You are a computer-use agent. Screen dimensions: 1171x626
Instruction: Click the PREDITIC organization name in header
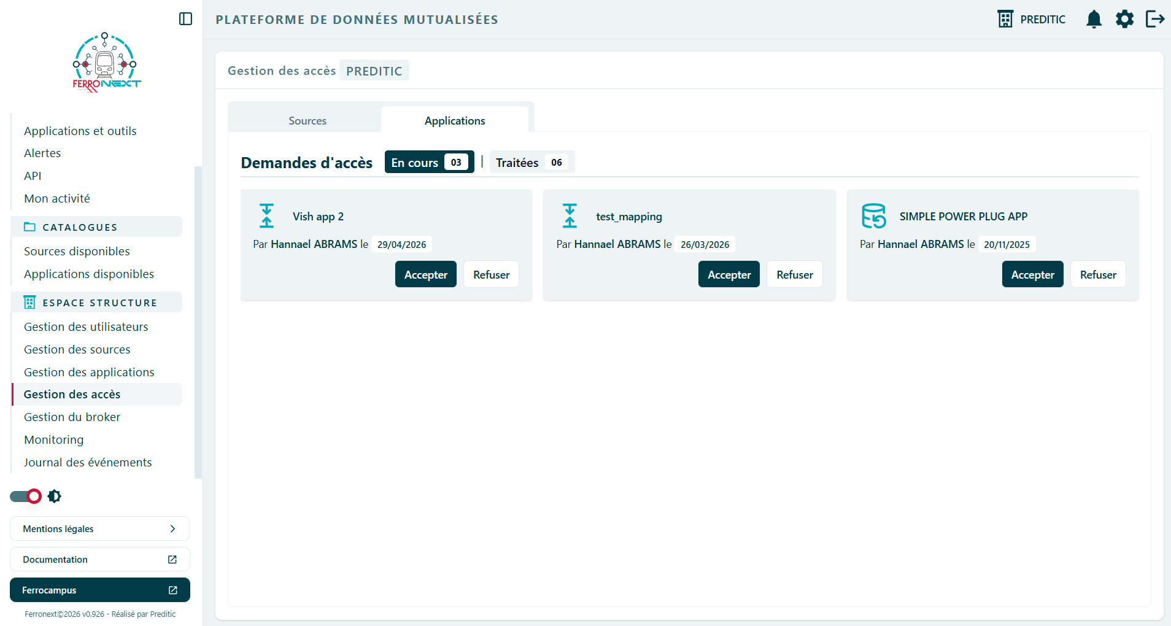pyautogui.click(x=1043, y=19)
